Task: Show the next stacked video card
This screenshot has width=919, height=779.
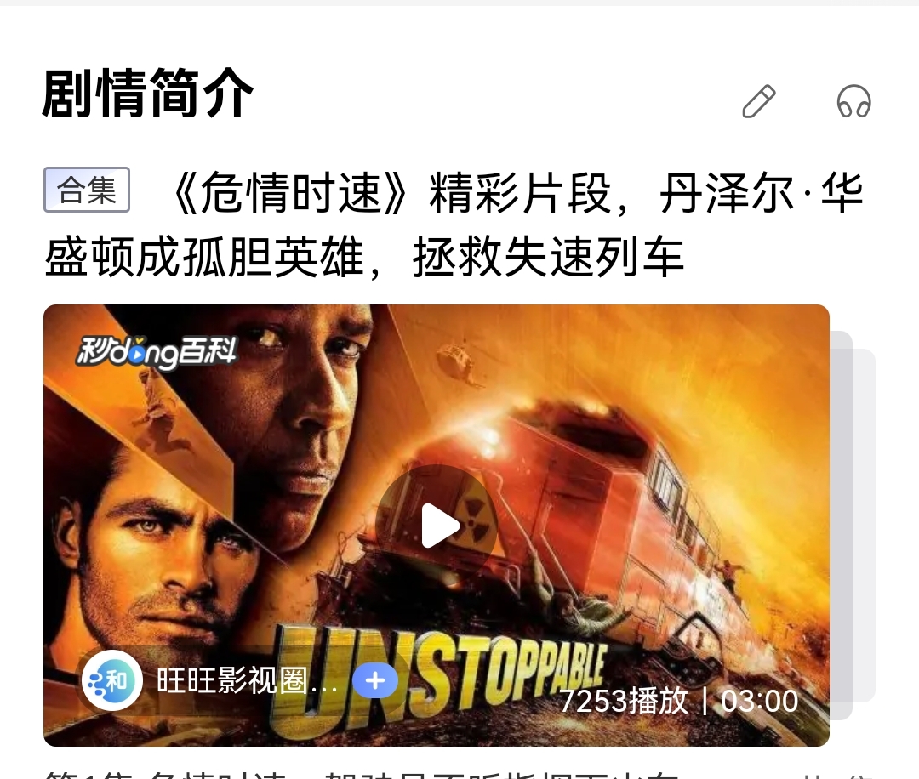Action: pos(841,526)
